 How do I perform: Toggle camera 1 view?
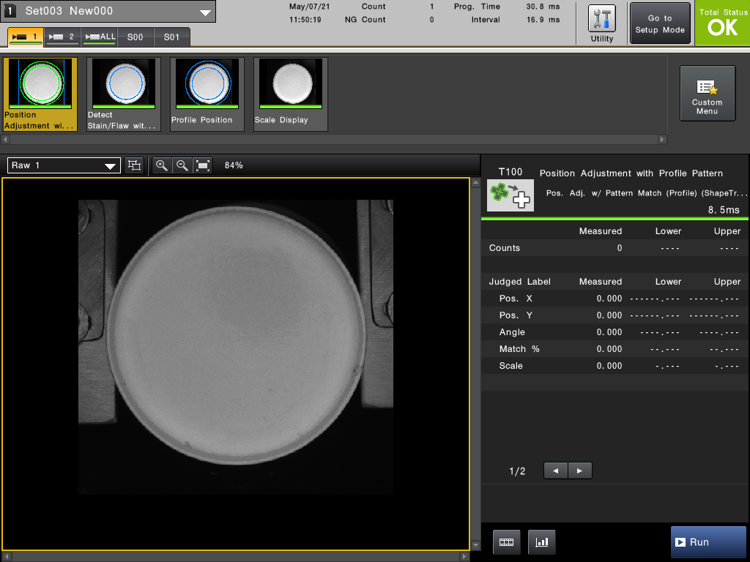click(26, 37)
